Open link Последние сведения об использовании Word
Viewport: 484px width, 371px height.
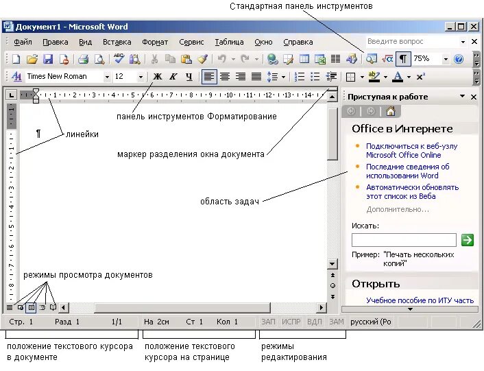point(408,171)
